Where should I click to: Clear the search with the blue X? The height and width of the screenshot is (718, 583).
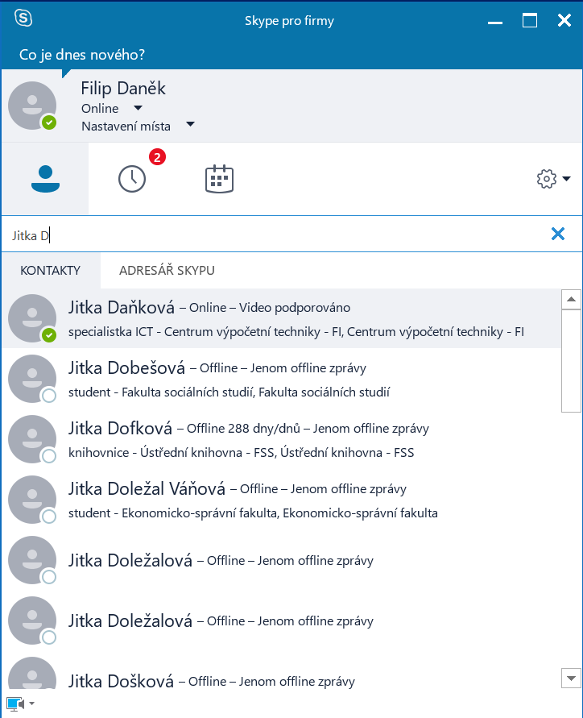pos(558,234)
